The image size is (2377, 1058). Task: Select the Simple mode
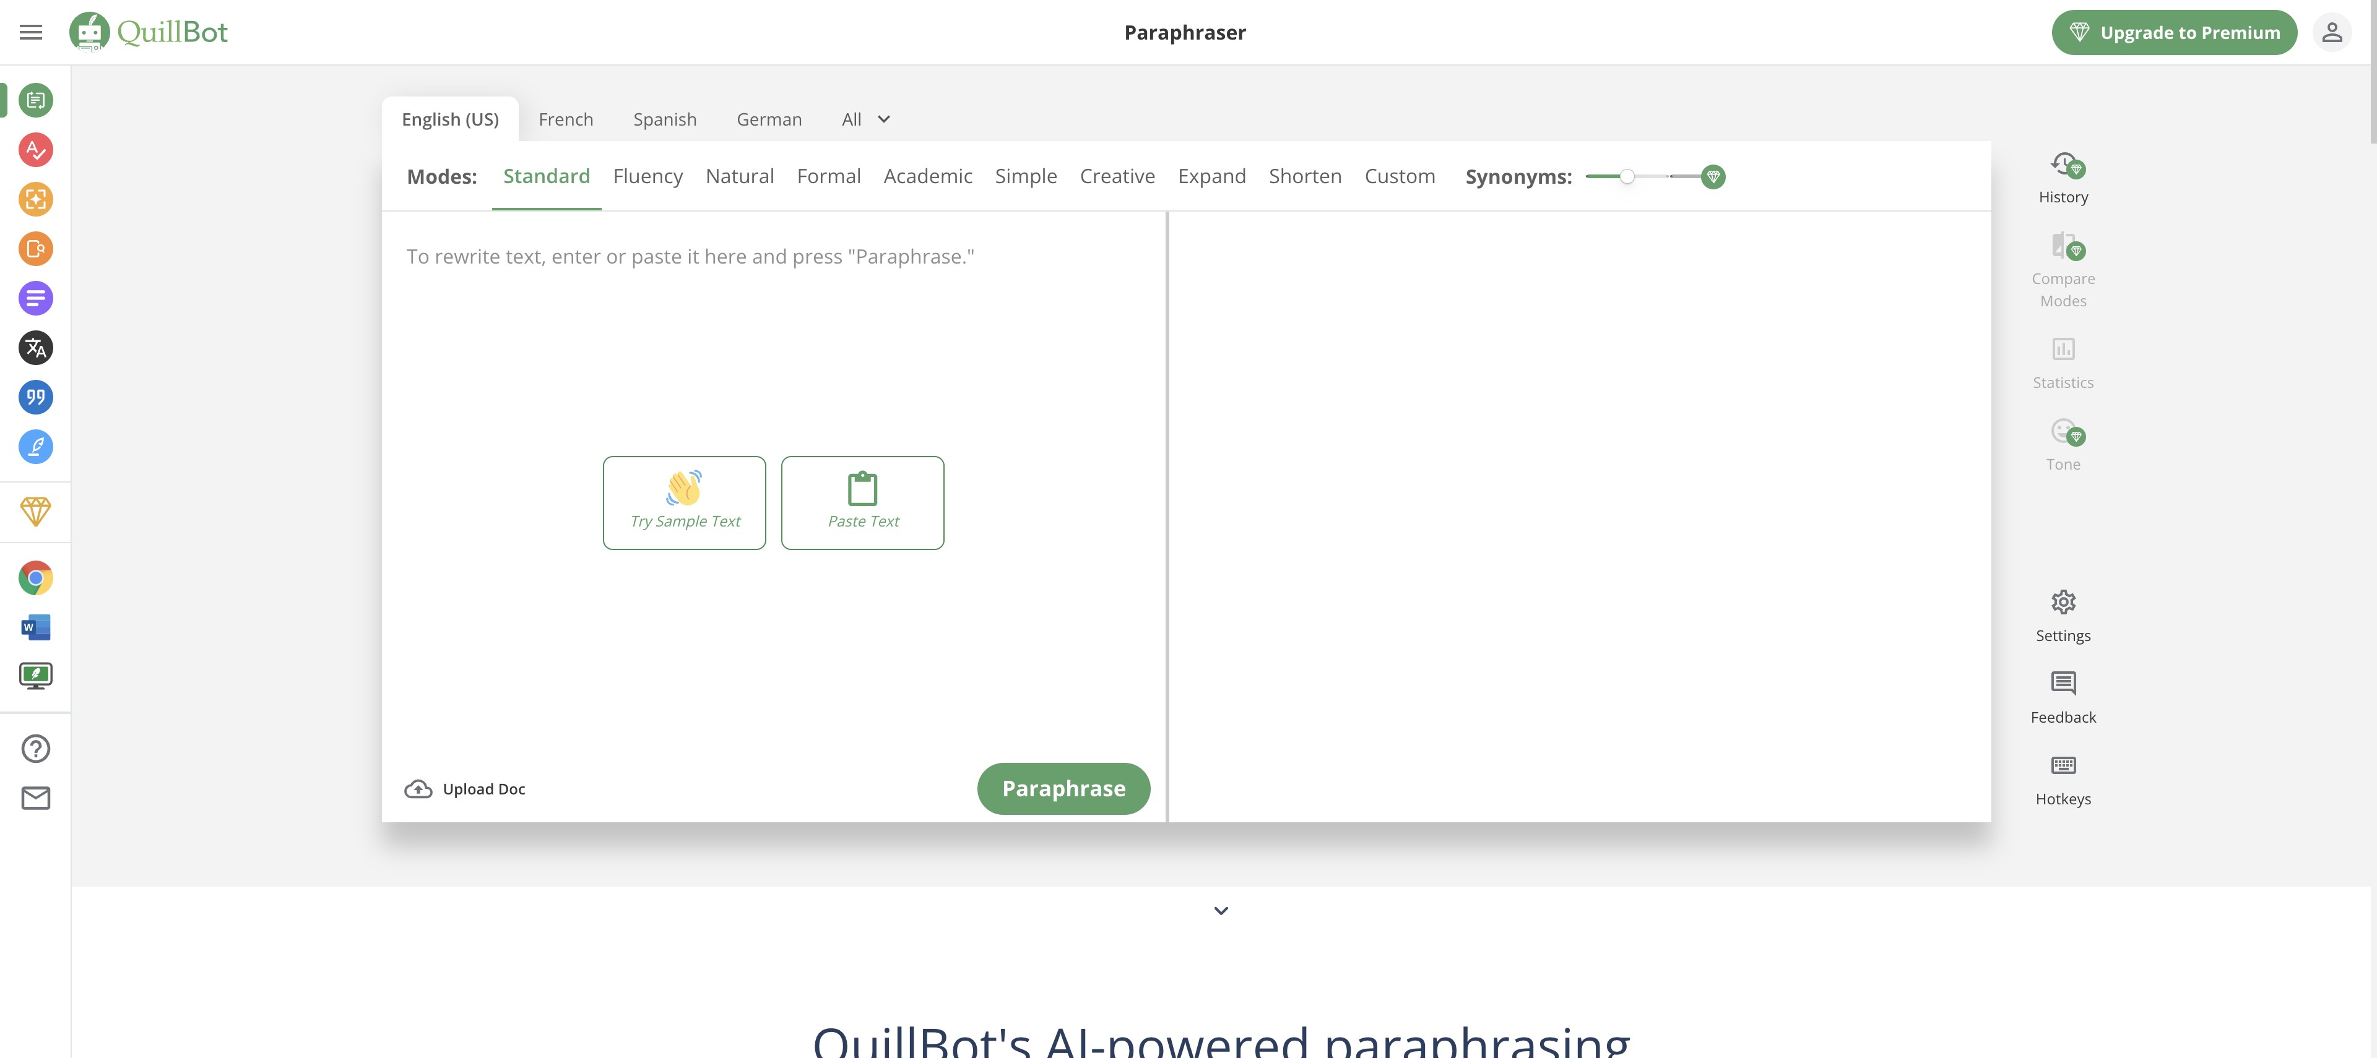point(1025,176)
